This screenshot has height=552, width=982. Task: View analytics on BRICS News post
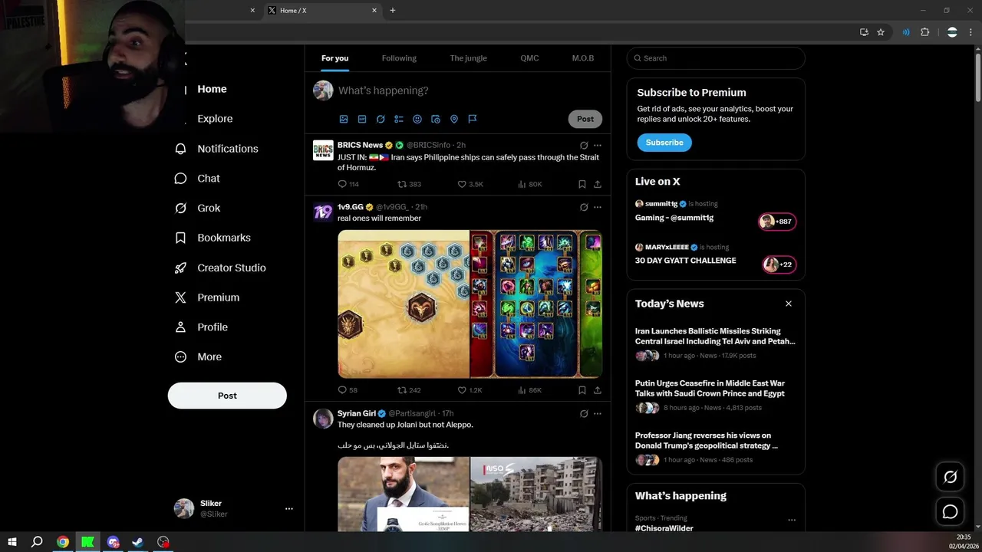(x=522, y=184)
